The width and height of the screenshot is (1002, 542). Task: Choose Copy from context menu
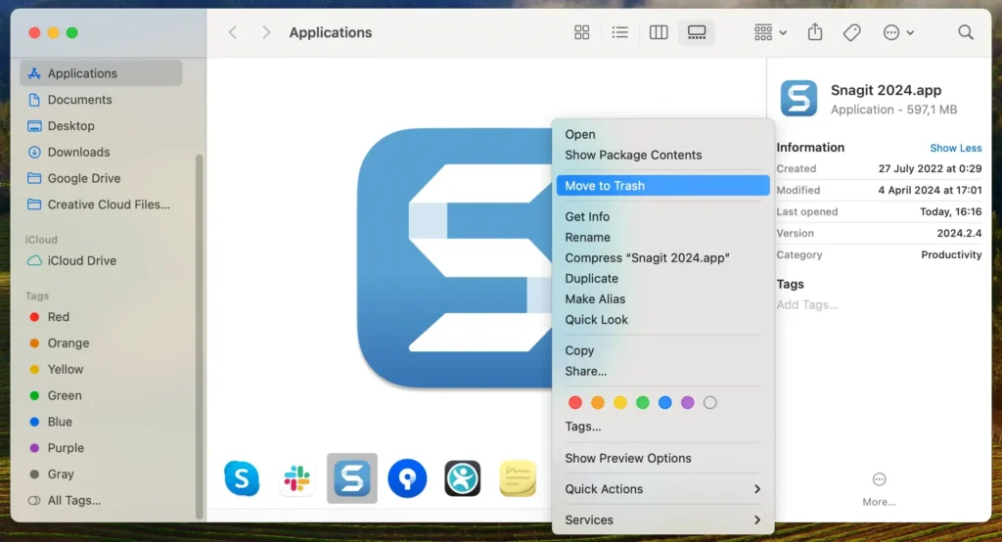(x=662, y=350)
